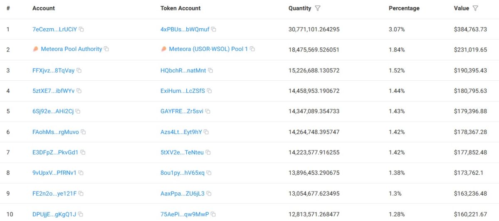Select percentage 1.3%

pyautogui.click(x=395, y=194)
